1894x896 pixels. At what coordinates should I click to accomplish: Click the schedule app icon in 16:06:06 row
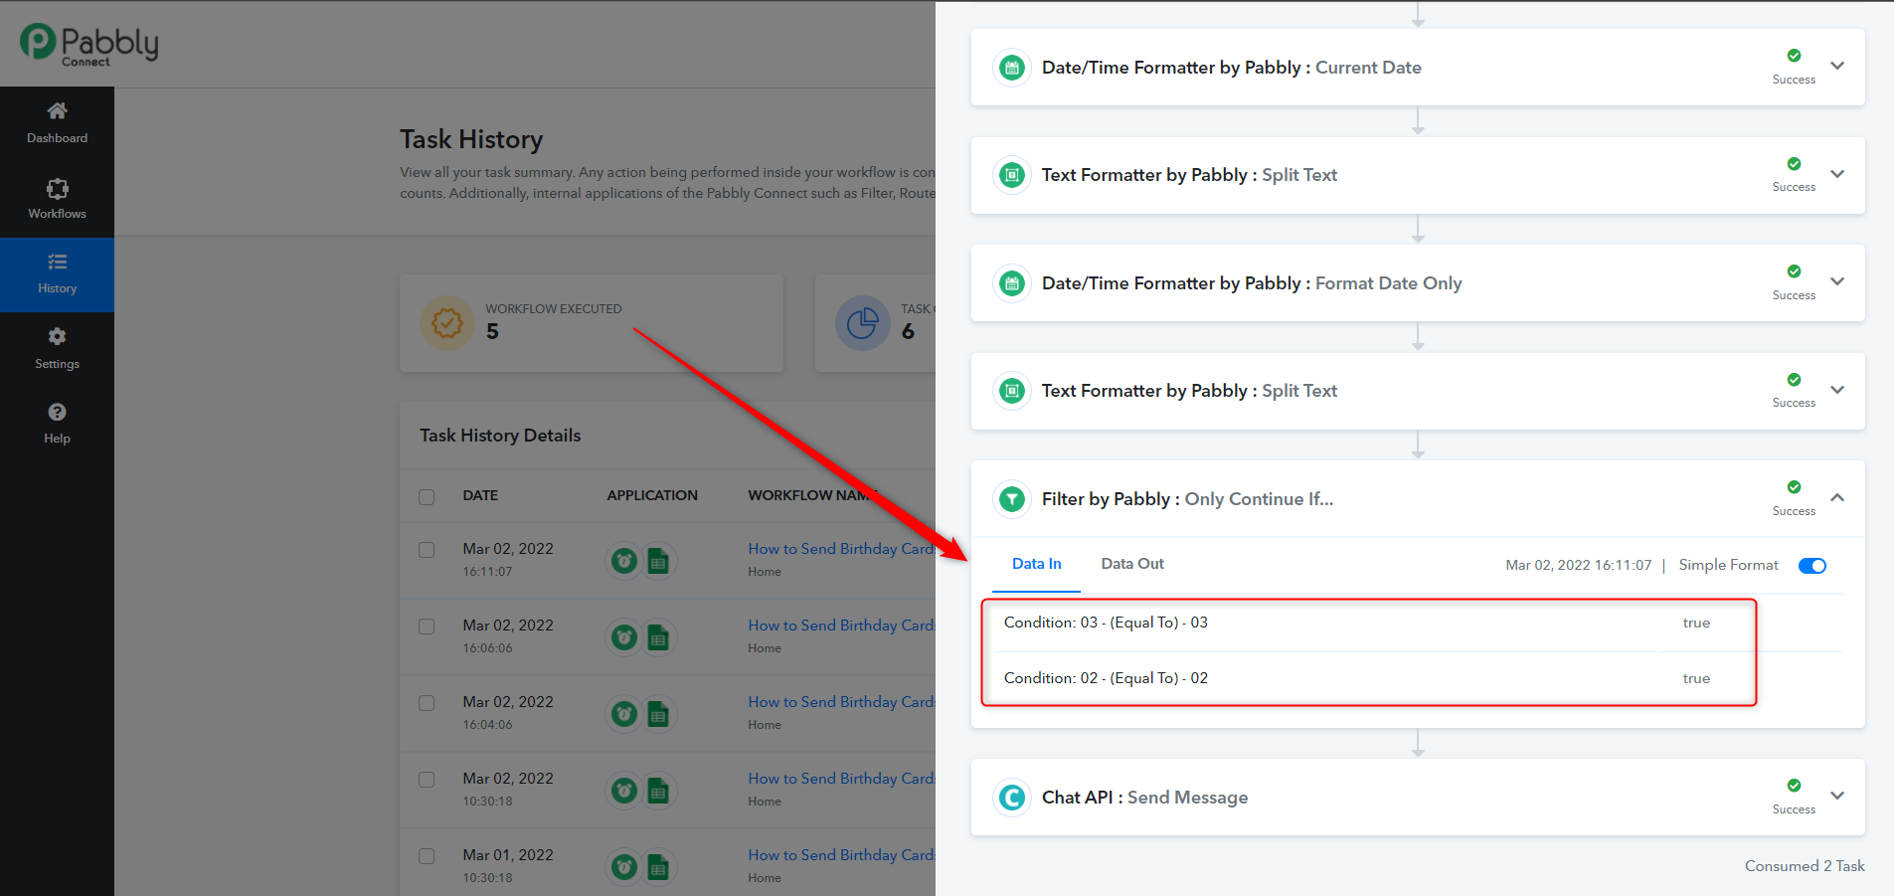(x=624, y=637)
